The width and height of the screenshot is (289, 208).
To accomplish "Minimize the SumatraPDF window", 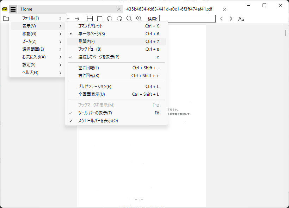I will click(248, 5).
